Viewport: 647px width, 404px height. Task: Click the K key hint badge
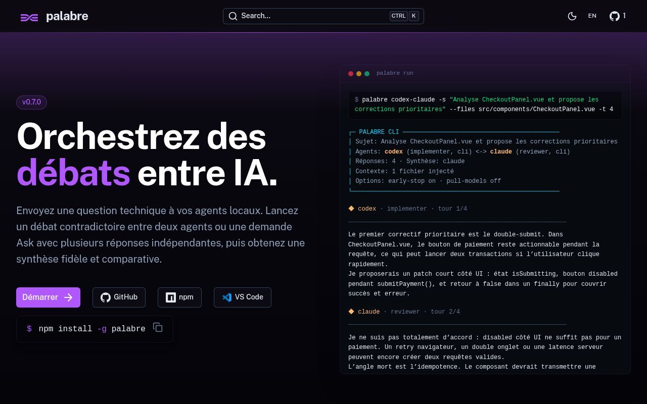[413, 16]
